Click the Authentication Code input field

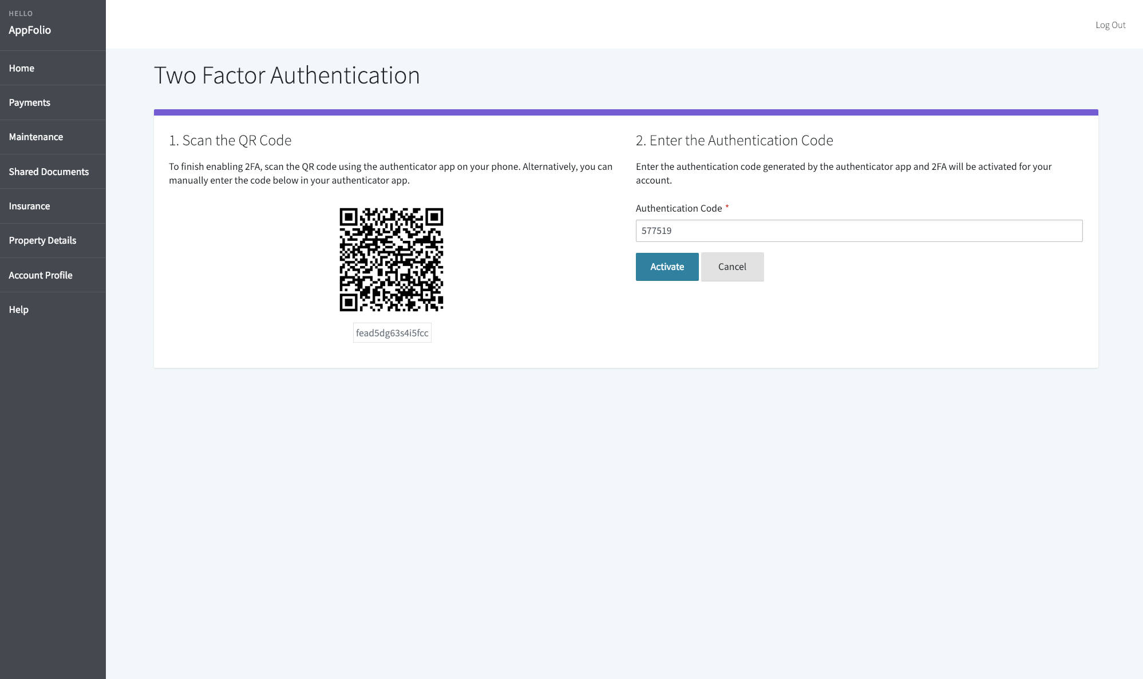[859, 231]
